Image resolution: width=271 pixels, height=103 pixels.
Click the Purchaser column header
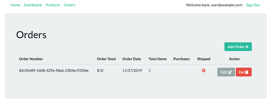click(182, 59)
